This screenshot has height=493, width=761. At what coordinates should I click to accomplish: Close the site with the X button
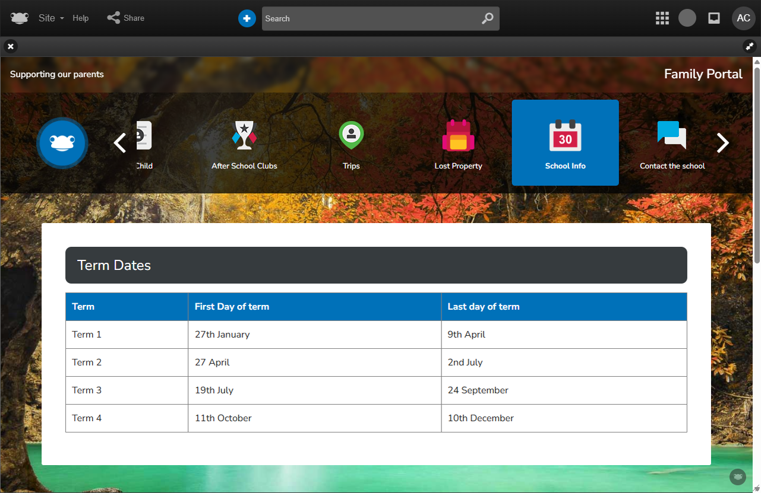11,46
